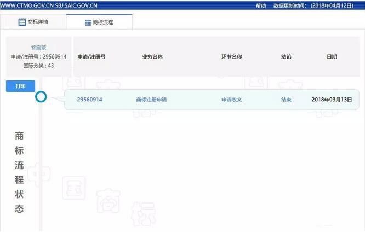Click the 打印 print button
The height and width of the screenshot is (244, 365).
[20, 86]
